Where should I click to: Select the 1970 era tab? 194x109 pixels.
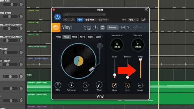tap(82, 37)
